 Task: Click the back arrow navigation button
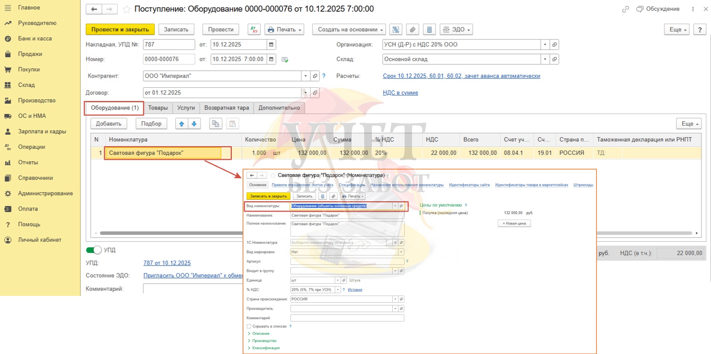[94, 9]
